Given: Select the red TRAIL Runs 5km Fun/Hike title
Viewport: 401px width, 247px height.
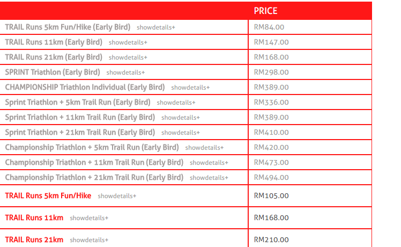Looking at the screenshot, I should [x=48, y=196].
